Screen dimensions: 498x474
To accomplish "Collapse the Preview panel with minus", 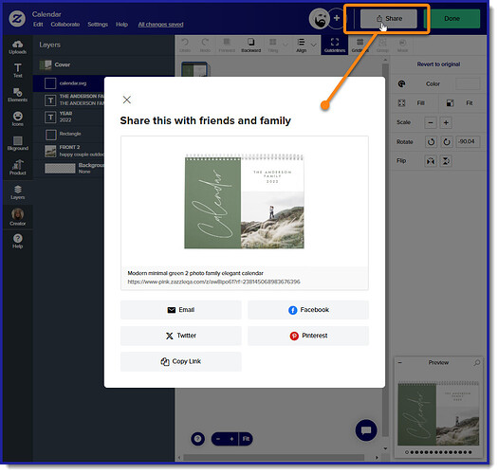I will [x=400, y=362].
